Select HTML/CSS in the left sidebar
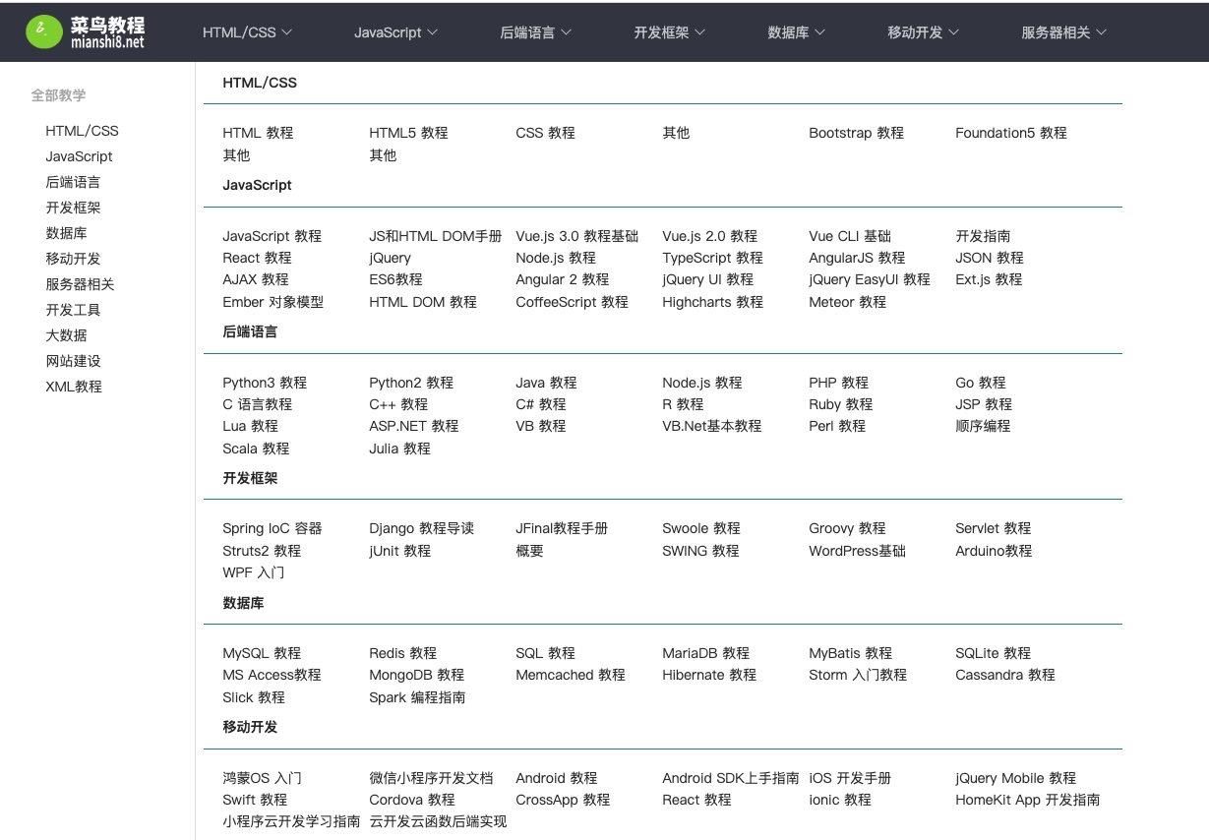 (82, 131)
